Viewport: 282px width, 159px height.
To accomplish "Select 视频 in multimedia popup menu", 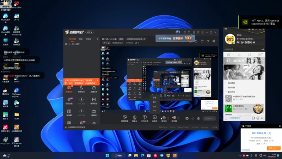I will [154, 106].
